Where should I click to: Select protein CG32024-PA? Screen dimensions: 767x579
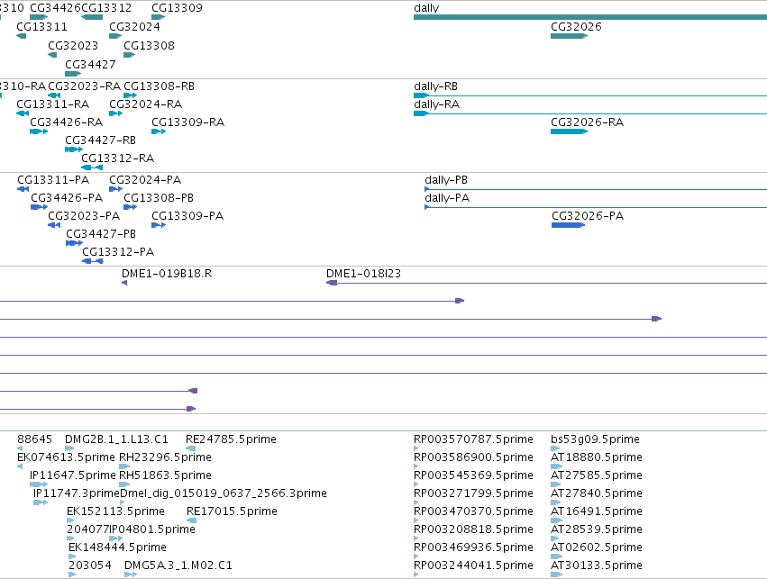click(115, 189)
